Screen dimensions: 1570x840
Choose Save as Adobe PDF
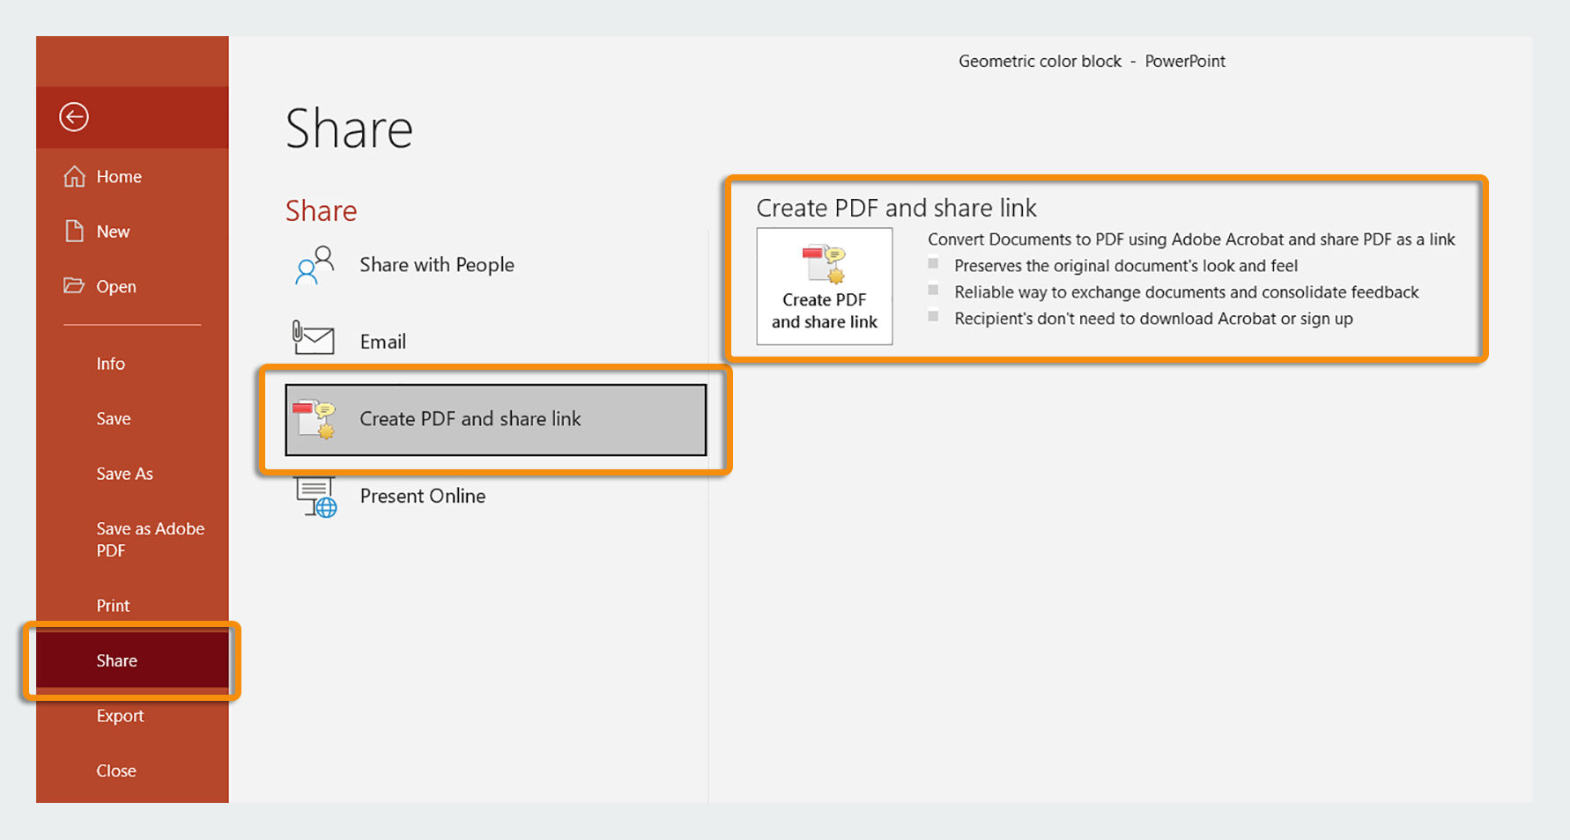150,539
